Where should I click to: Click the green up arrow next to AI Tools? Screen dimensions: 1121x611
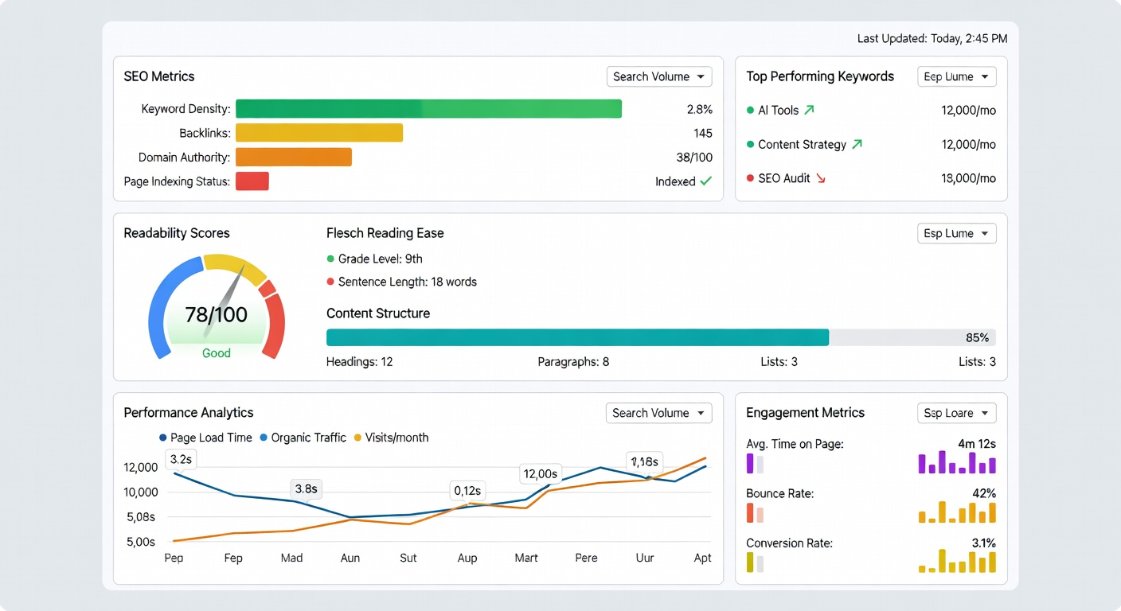(810, 110)
